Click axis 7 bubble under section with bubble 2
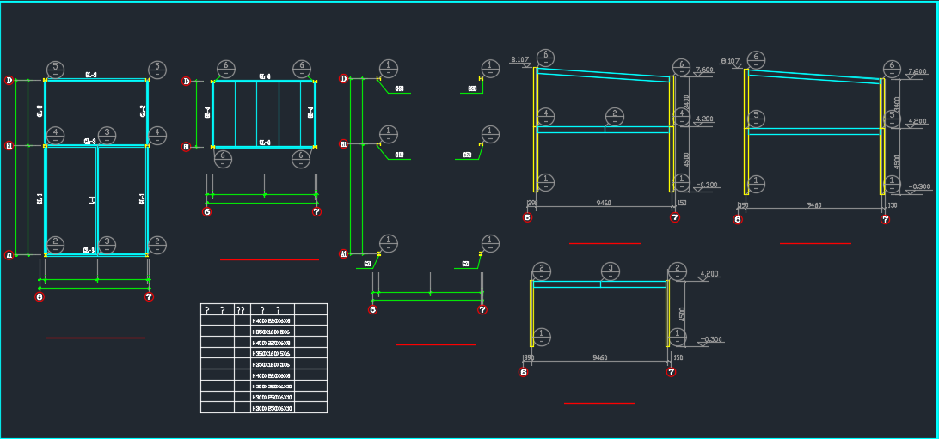Image resolution: width=939 pixels, height=439 pixels. coord(675,217)
